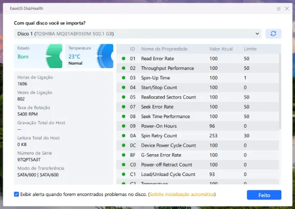Viewport: 295px width, 209px height.
Task: Click the green dot of Load/Unload Cycle Count
Action: coord(123,174)
